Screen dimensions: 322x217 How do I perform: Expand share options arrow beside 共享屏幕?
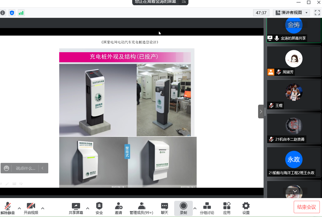(88, 208)
